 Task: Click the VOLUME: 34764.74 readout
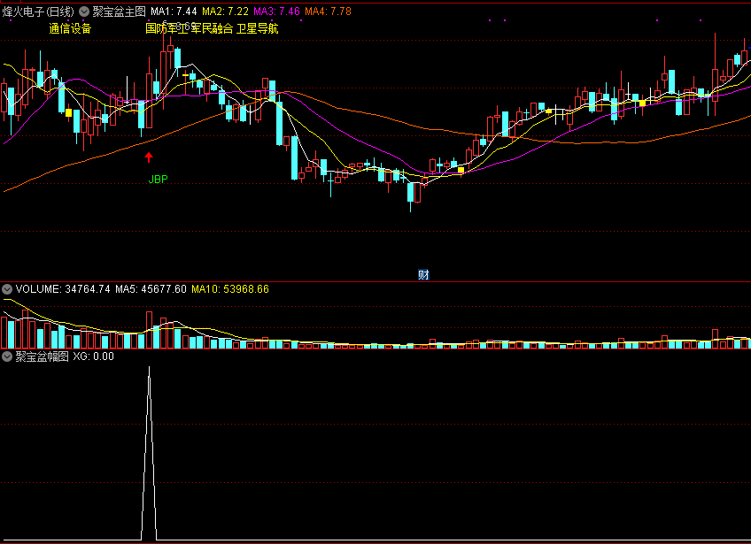[x=63, y=289]
